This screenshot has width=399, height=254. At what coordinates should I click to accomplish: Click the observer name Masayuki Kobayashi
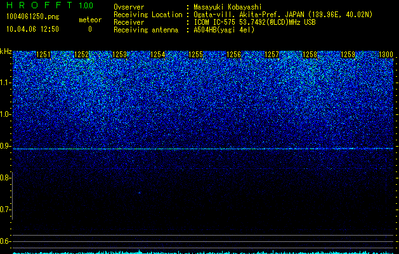(x=228, y=7)
